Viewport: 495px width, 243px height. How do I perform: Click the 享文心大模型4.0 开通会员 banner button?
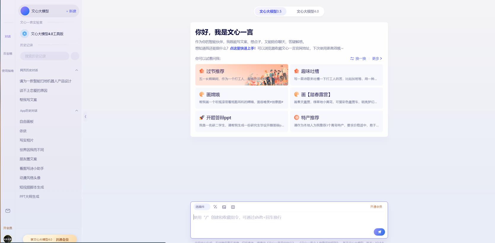coord(50,239)
